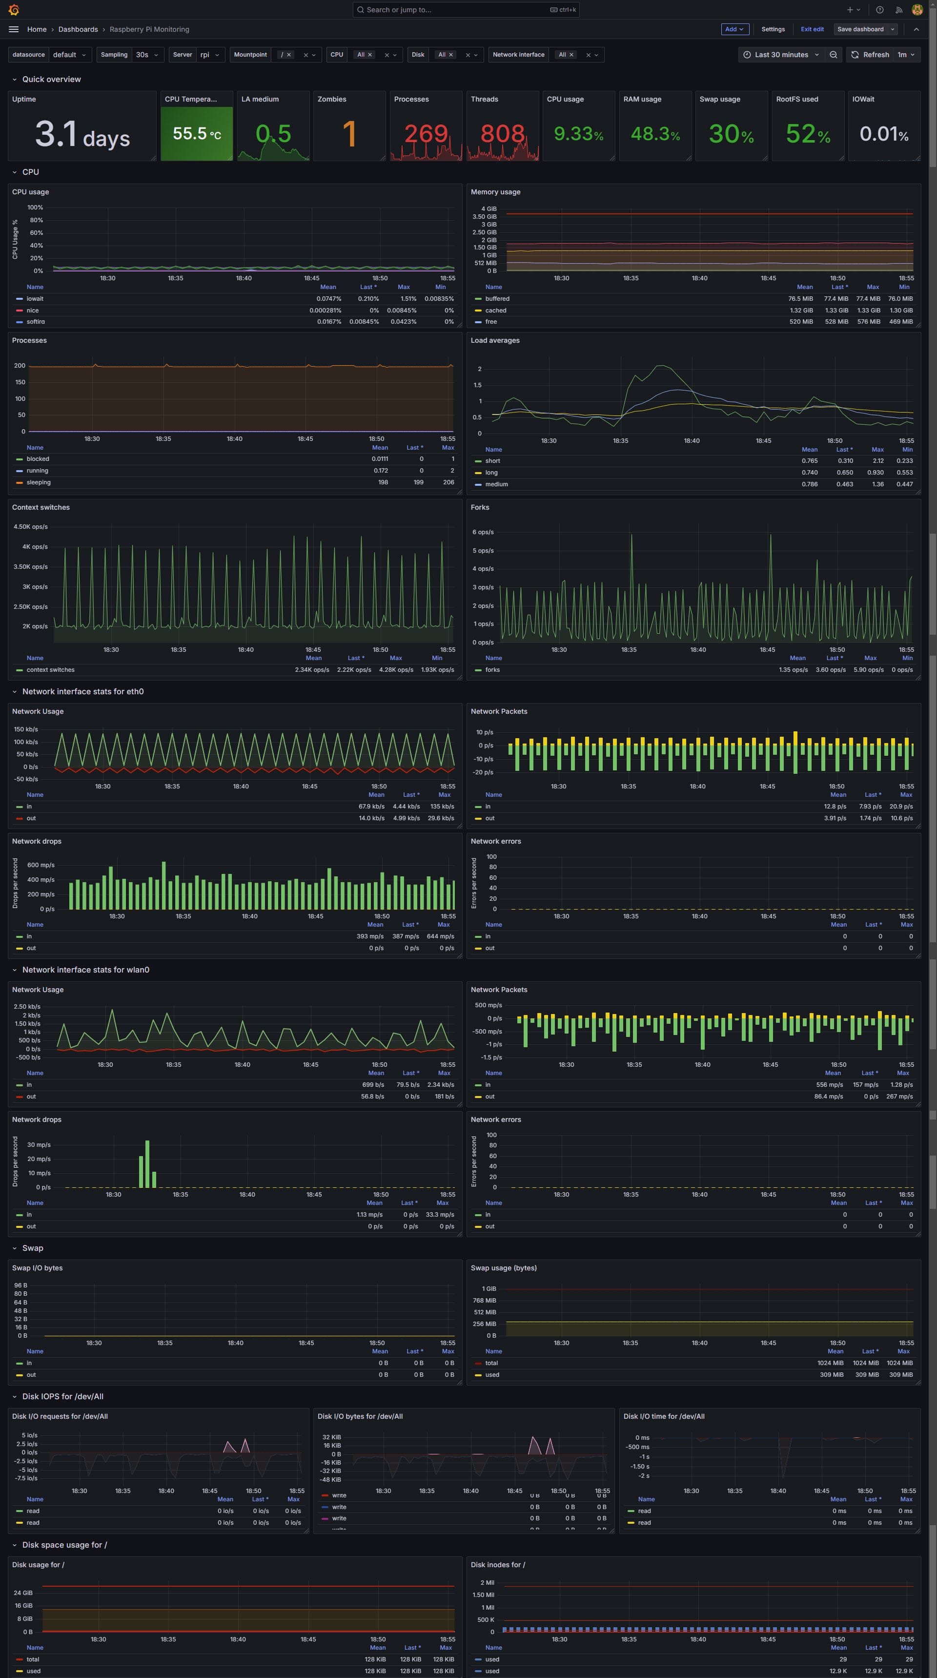Screen dimensions: 937x1678
Task: Open the hamburger navigation menu
Action: (14, 29)
